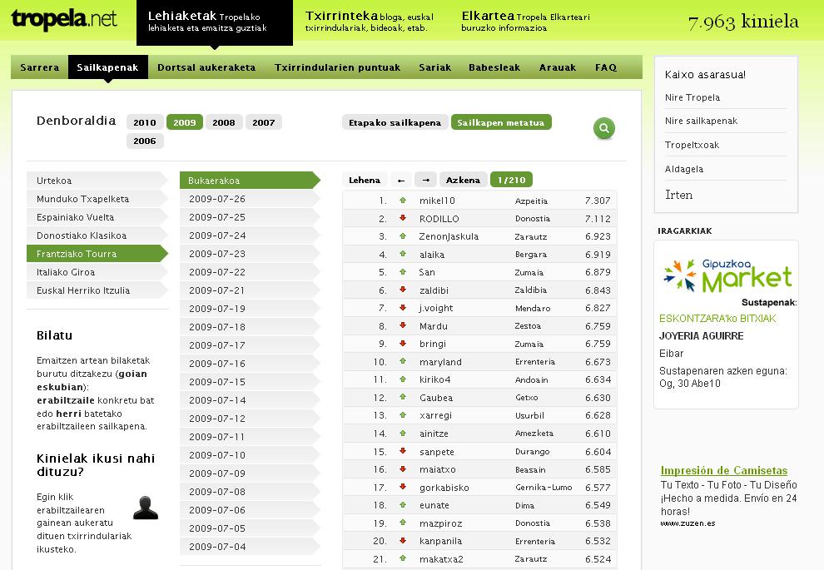824x570 pixels.
Task: Switch to Etapako sailkapena view
Action: tap(395, 122)
